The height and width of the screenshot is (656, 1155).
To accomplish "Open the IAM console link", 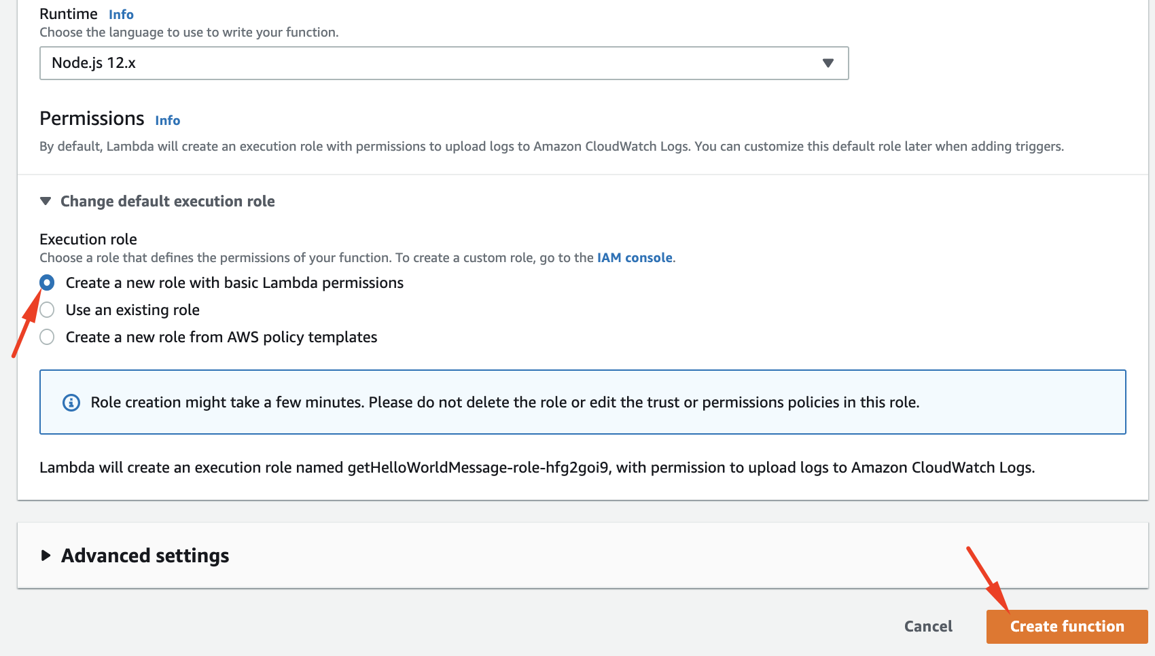I will pyautogui.click(x=635, y=257).
